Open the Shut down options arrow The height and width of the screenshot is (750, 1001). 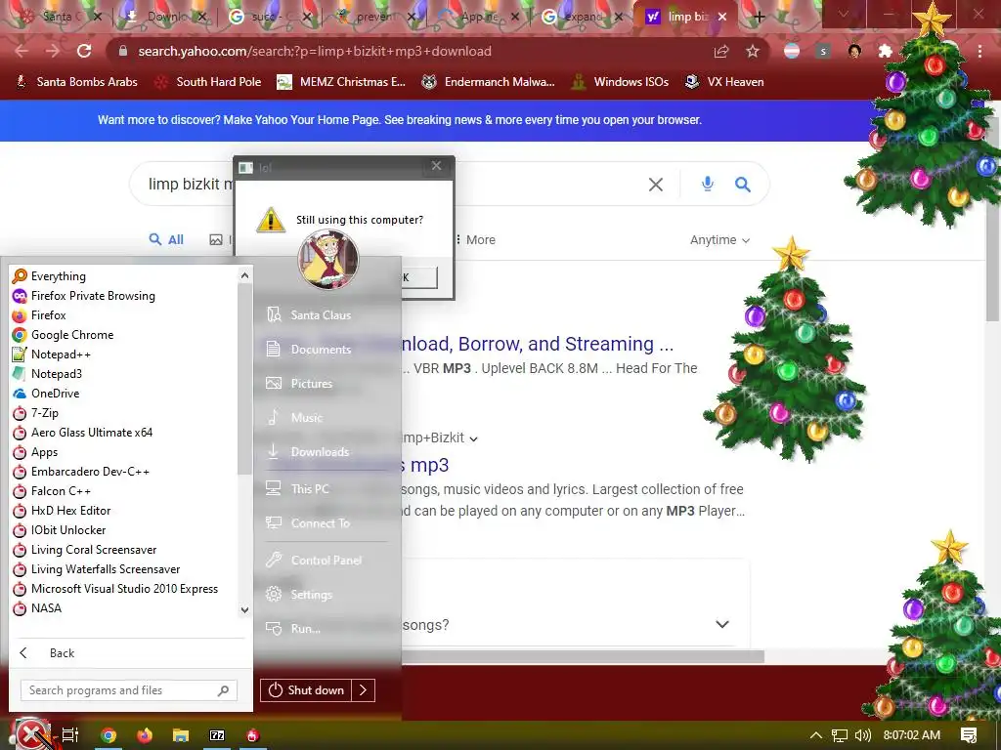pyautogui.click(x=364, y=690)
